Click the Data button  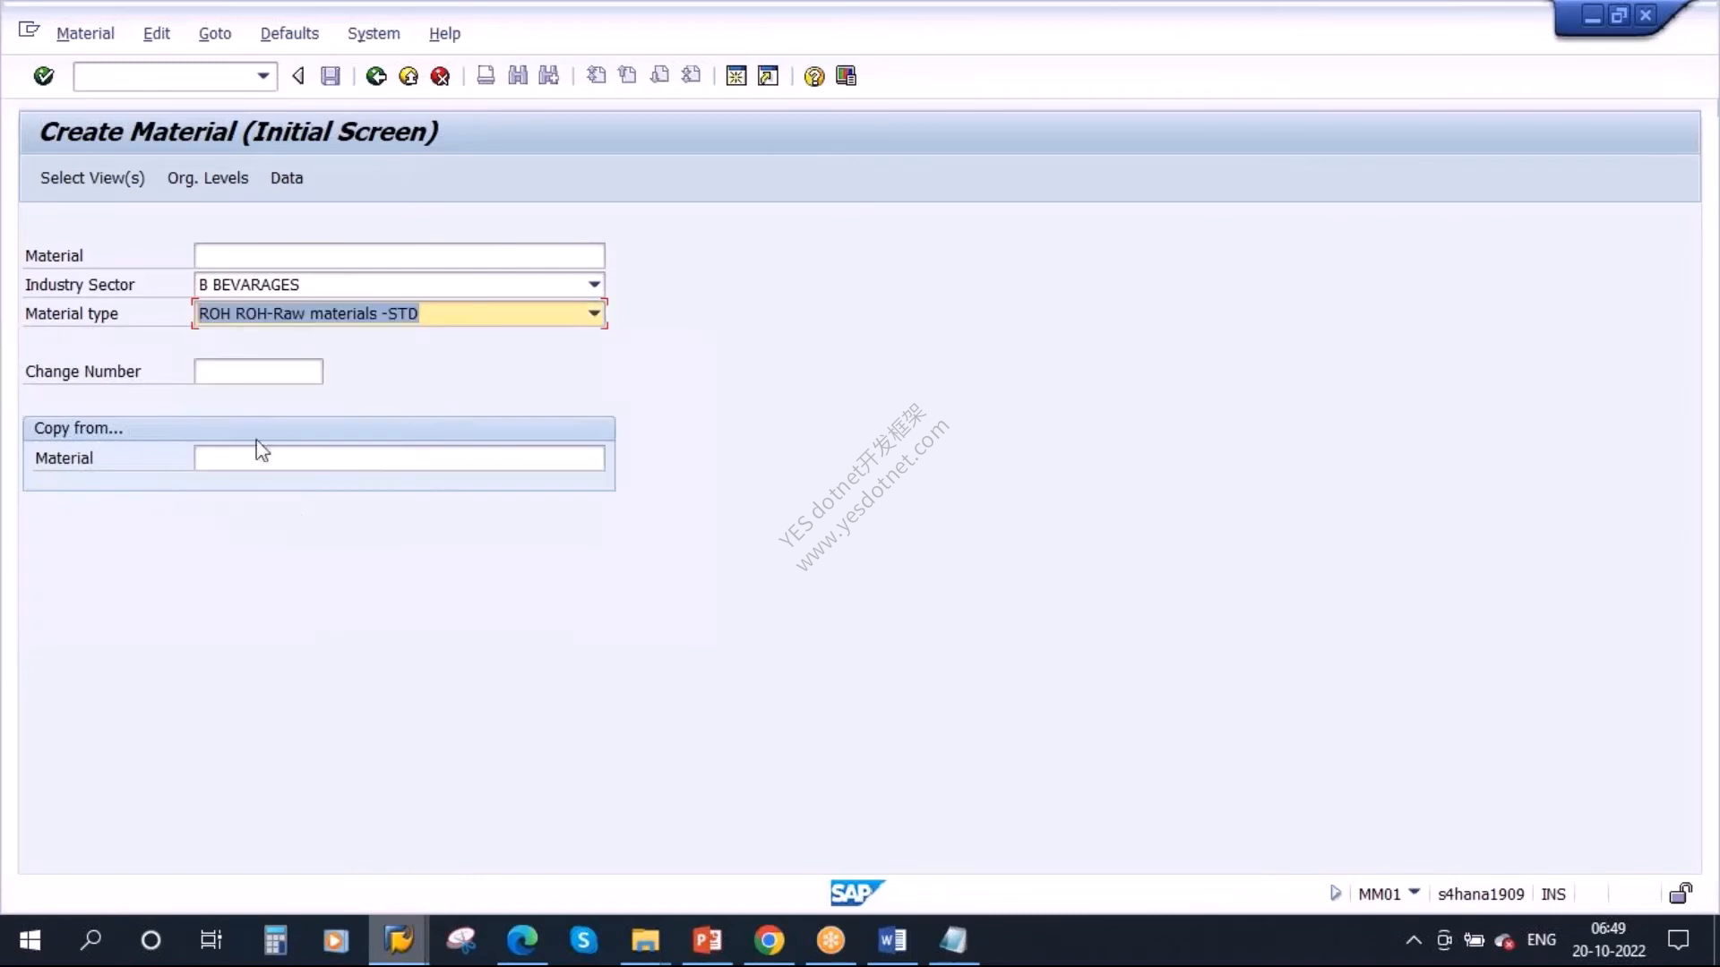287,178
